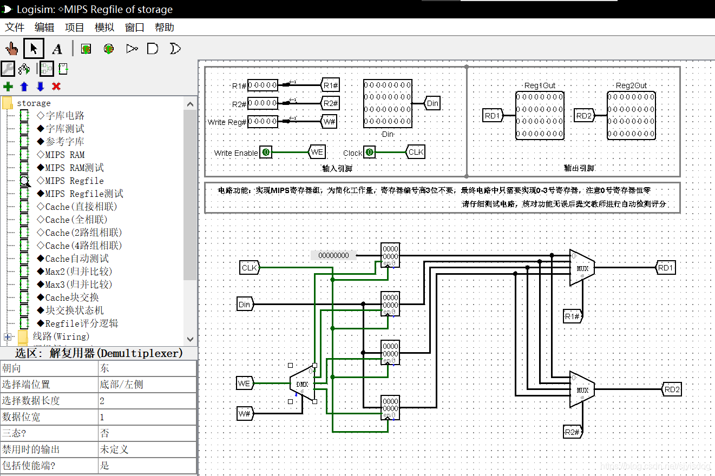The height and width of the screenshot is (476, 715).
Task: Select MIPS Regfile测试 in the tree
Action: click(80, 194)
